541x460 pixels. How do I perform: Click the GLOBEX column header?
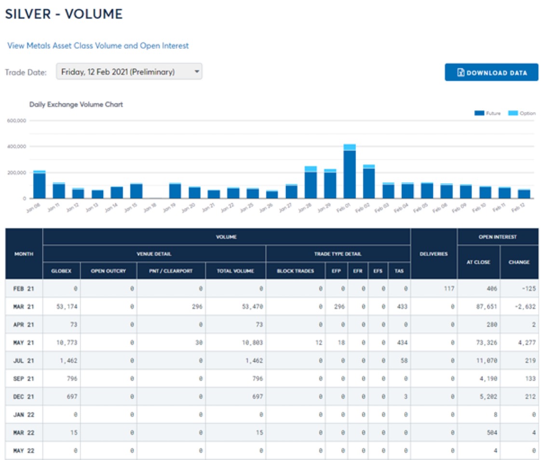tap(61, 271)
